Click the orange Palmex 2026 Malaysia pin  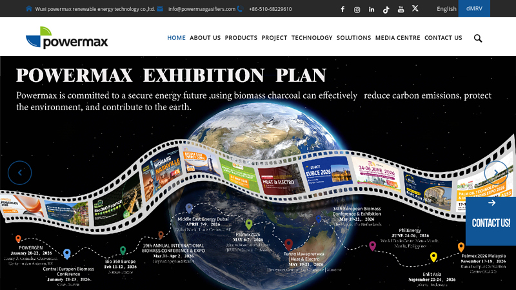[x=461, y=247]
